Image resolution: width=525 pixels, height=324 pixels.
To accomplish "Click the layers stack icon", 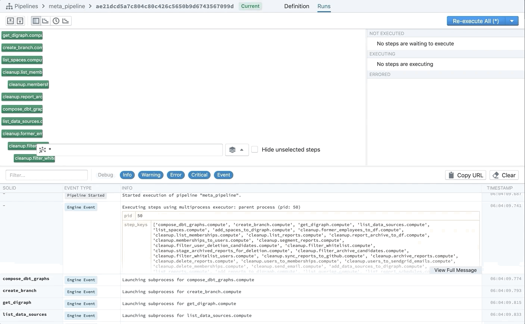I will tap(232, 150).
